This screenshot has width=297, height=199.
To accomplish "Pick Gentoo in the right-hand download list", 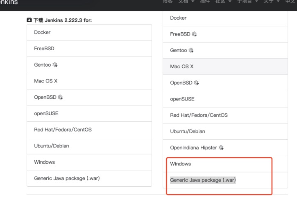I will point(225,50).
